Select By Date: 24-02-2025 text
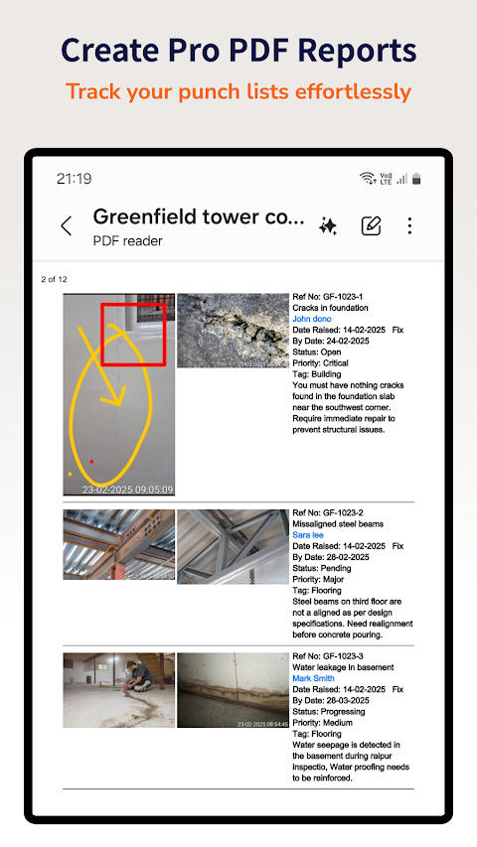The image size is (477, 847). (x=331, y=341)
